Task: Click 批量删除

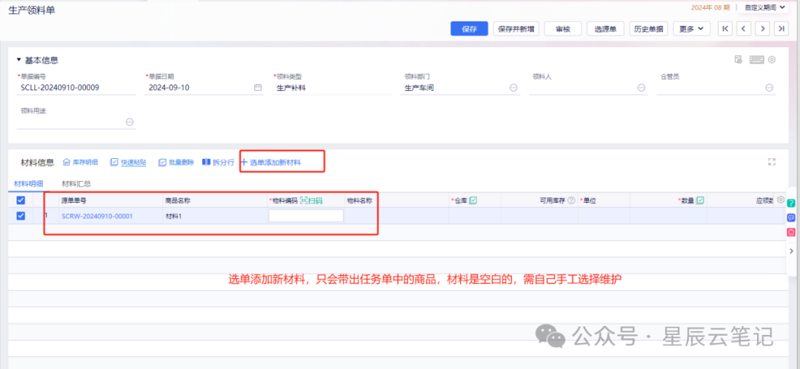Action: click(x=176, y=162)
